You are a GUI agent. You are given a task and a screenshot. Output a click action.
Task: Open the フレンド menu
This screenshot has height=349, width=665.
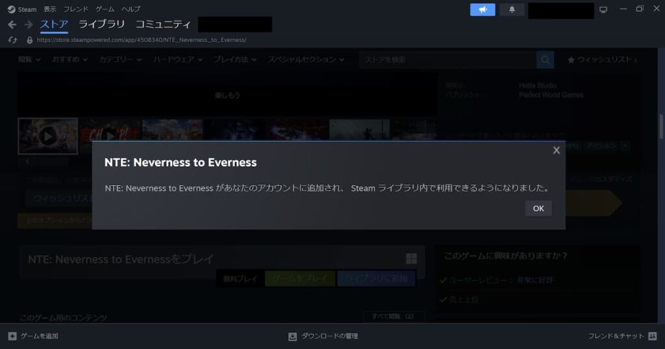[x=75, y=9]
